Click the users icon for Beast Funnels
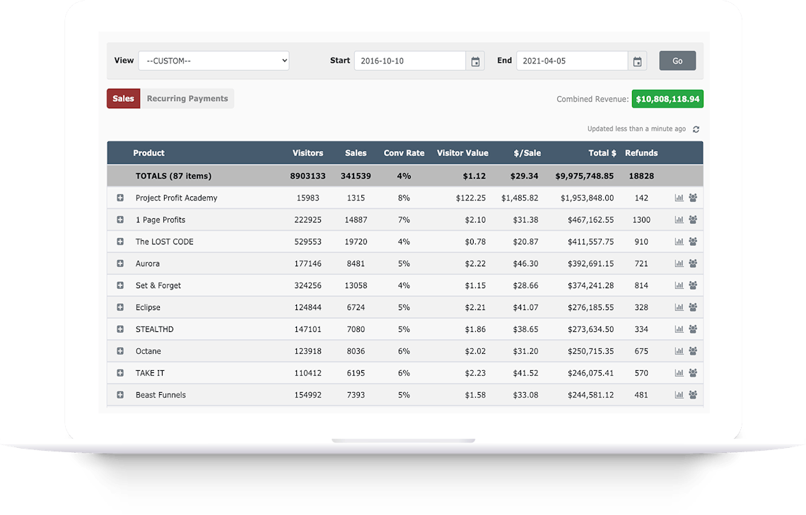Image resolution: width=806 pixels, height=515 pixels. (x=693, y=395)
